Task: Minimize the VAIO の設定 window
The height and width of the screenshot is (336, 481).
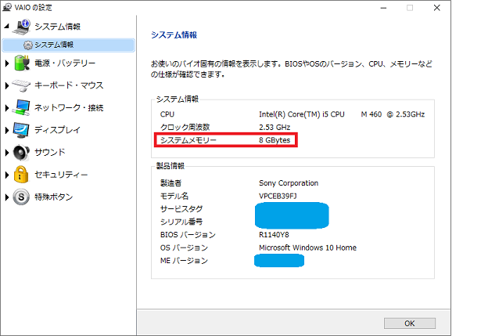Action: (383, 8)
